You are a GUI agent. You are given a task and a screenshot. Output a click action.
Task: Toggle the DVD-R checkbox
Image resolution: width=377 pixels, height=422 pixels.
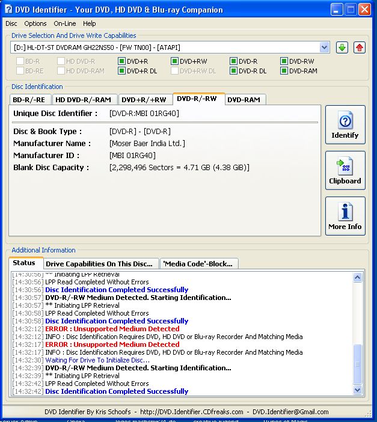(x=233, y=61)
